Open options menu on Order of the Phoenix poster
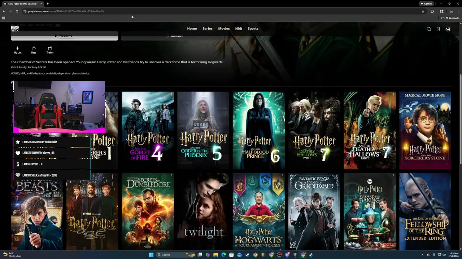This screenshot has height=259, width=462. click(227, 95)
